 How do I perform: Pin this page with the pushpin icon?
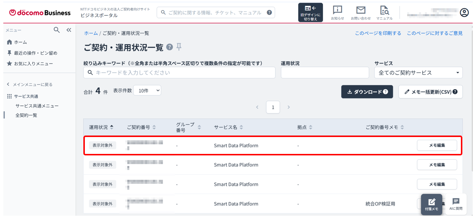pyautogui.click(x=179, y=47)
